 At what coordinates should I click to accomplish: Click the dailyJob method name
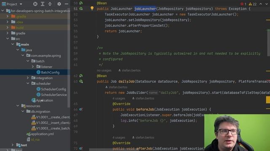127,81
